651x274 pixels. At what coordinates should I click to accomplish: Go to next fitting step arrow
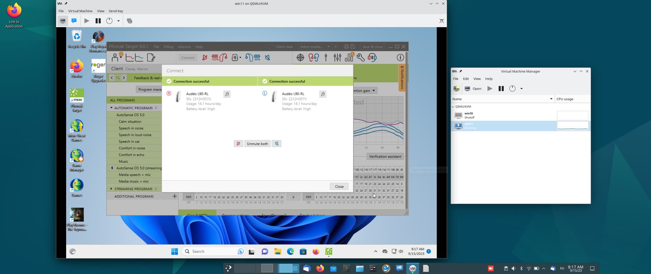coord(124,78)
